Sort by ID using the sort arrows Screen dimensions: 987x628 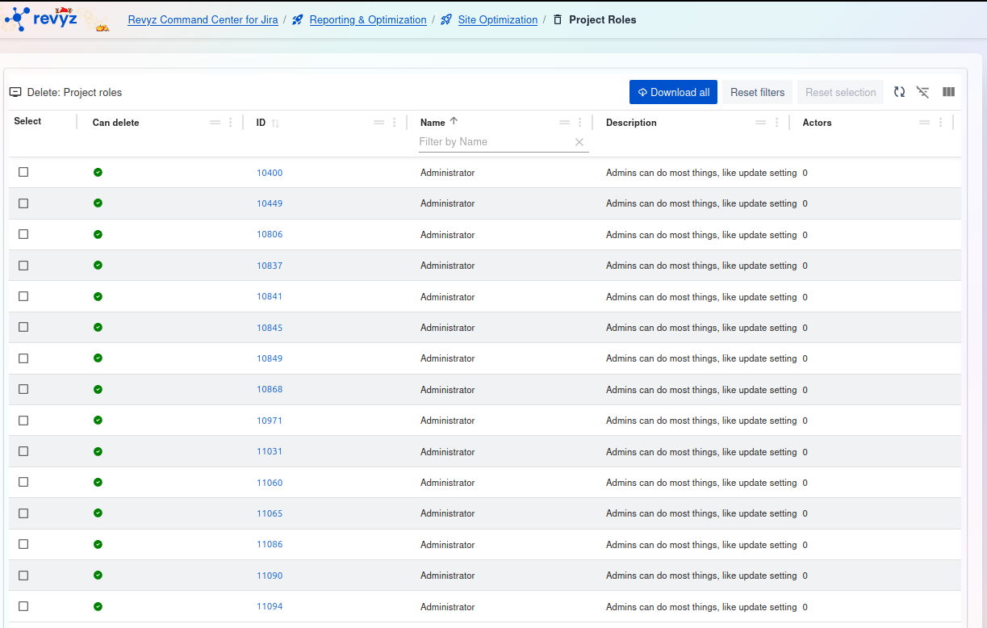pyautogui.click(x=275, y=124)
